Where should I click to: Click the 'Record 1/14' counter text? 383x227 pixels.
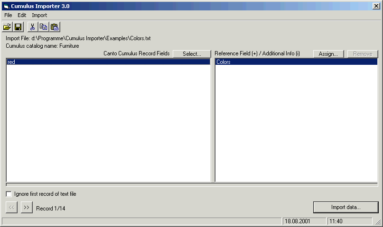pyautogui.click(x=51, y=209)
